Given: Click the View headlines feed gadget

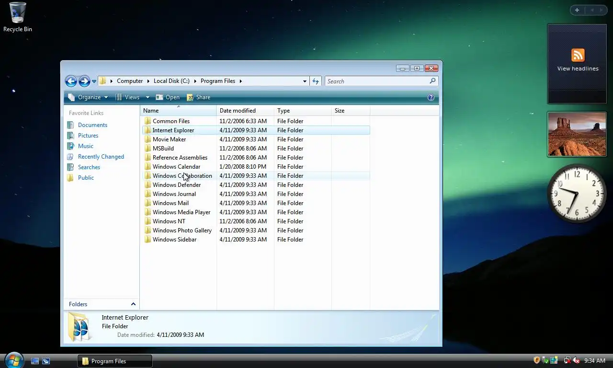Looking at the screenshot, I should coord(578,64).
